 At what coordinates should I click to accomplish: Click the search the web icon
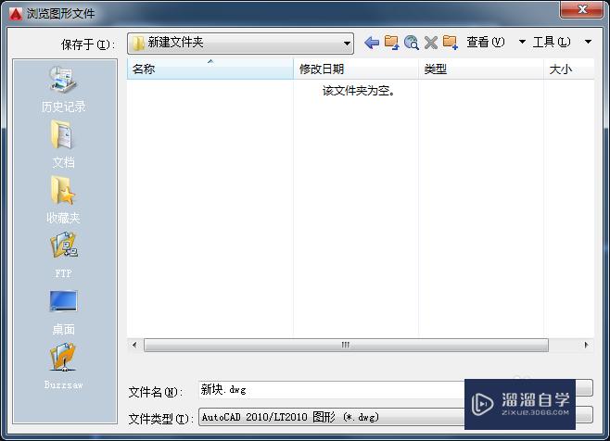pyautogui.click(x=412, y=43)
